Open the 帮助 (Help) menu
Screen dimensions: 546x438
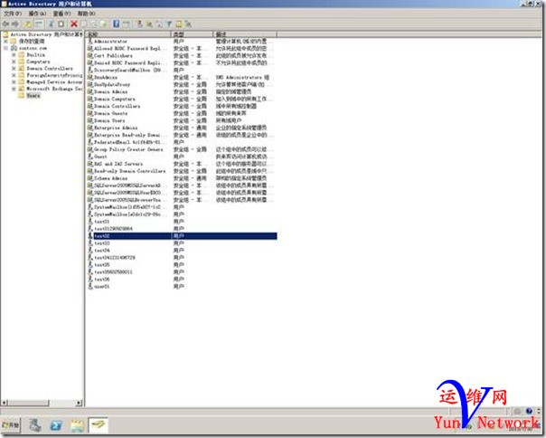(86, 14)
